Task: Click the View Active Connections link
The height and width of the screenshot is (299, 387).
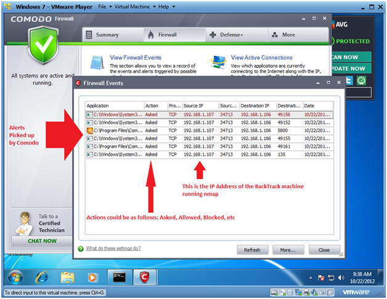Action: [261, 57]
